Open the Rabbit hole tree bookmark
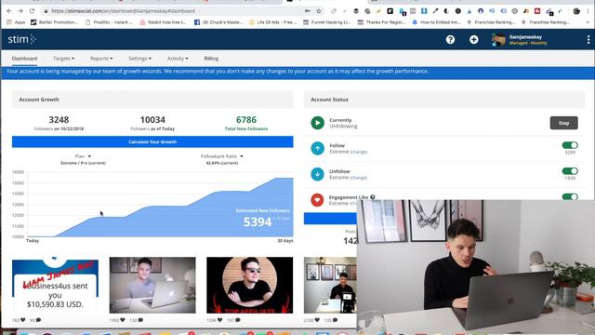The width and height of the screenshot is (595, 335). pos(164,22)
